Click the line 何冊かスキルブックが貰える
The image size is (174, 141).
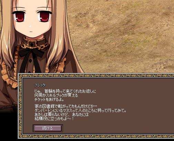tap(56, 95)
